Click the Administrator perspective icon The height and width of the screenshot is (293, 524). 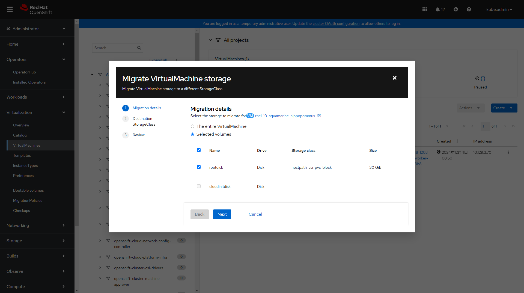click(8, 29)
